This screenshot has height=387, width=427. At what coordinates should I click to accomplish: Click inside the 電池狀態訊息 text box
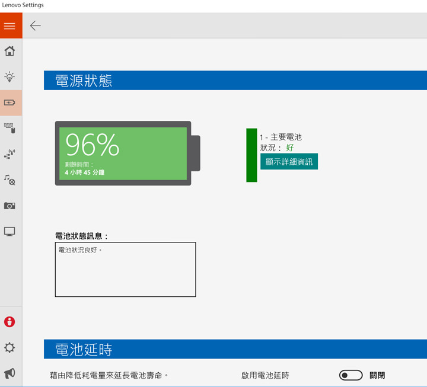tap(125, 269)
